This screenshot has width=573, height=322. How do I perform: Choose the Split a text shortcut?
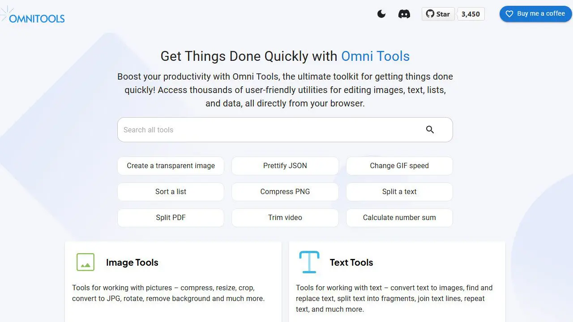399,191
